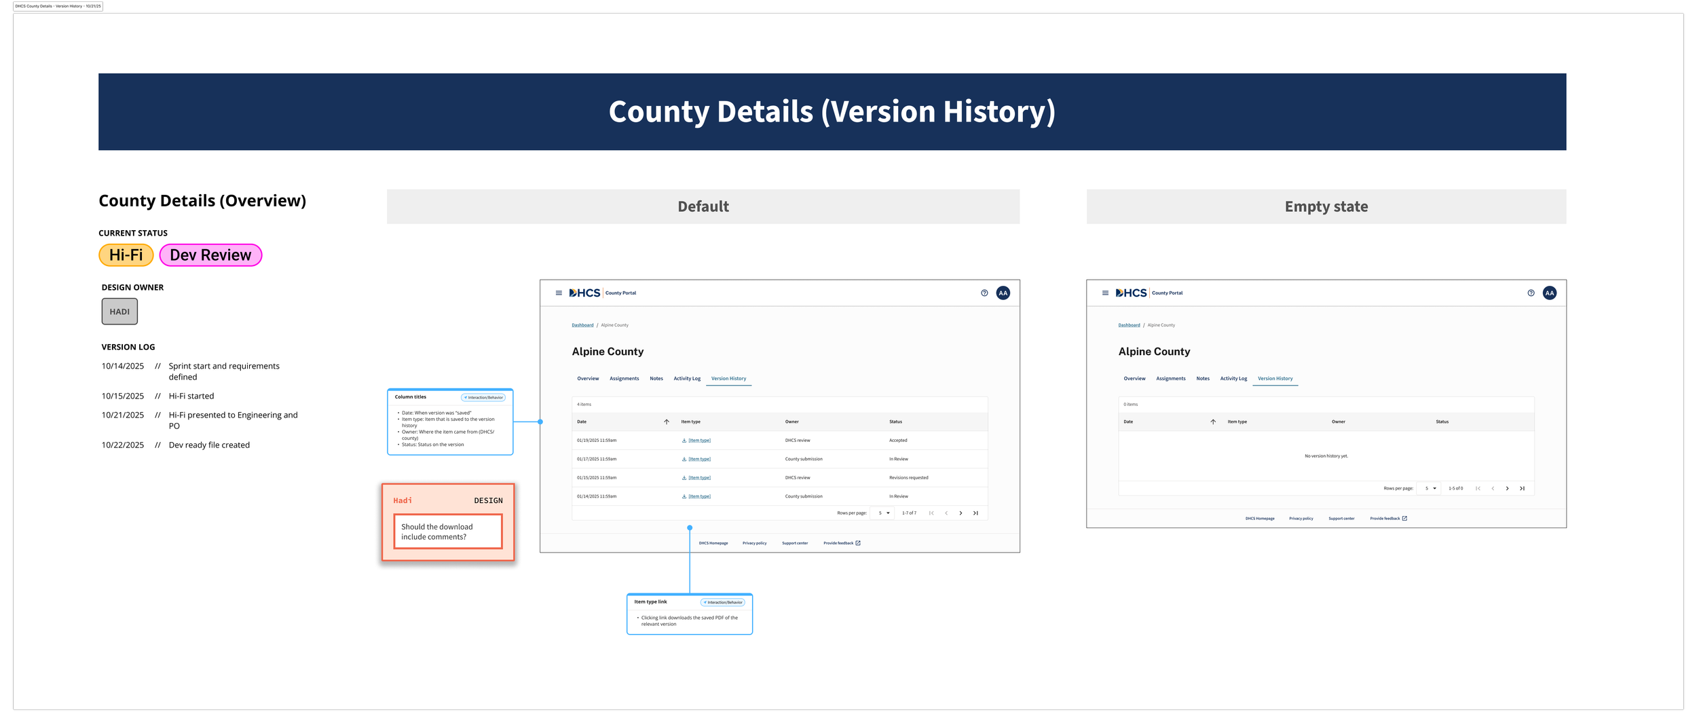Go to previous page in Empty state pagination
Image resolution: width=1697 pixels, height=723 pixels.
1493,489
